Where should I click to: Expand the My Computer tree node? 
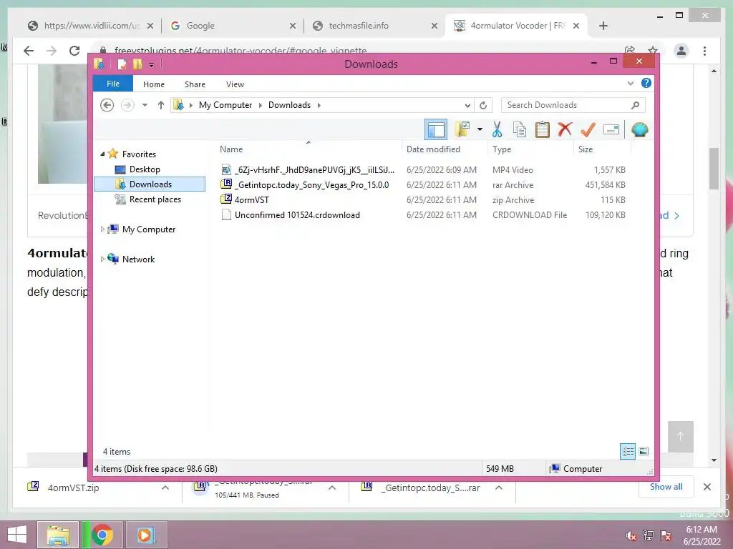tap(102, 229)
